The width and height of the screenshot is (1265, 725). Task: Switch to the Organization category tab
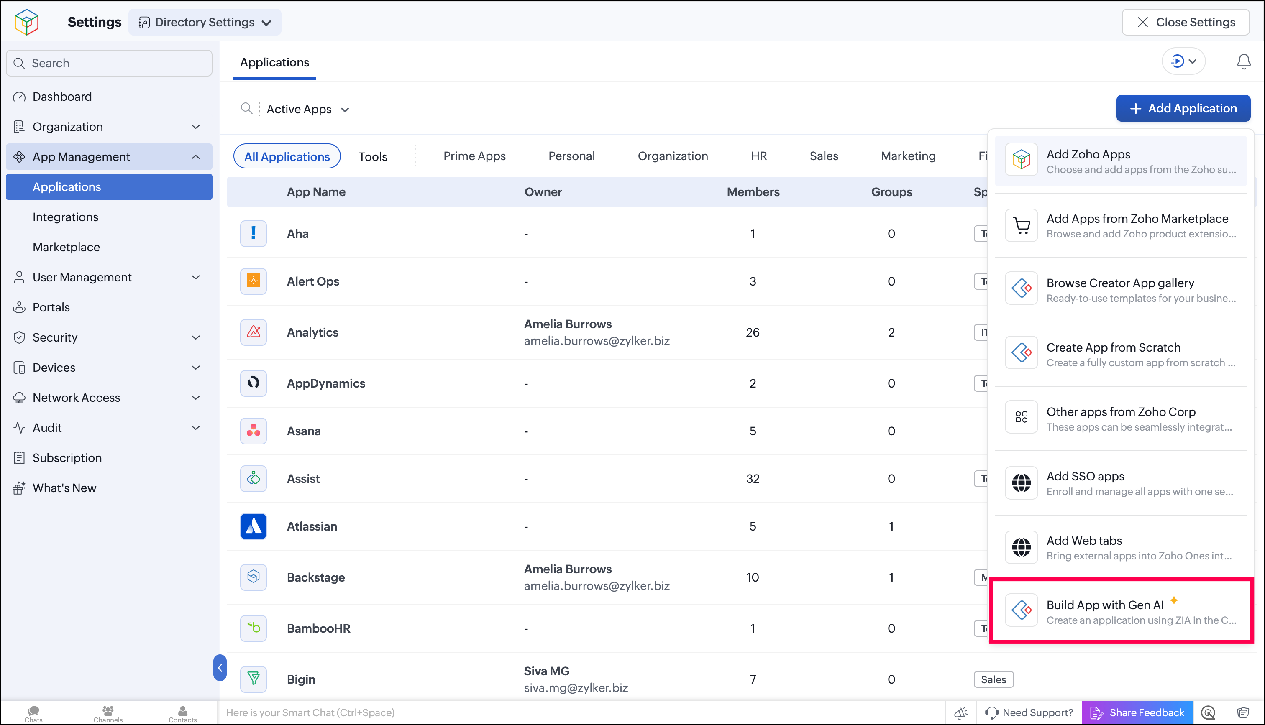[x=672, y=156]
